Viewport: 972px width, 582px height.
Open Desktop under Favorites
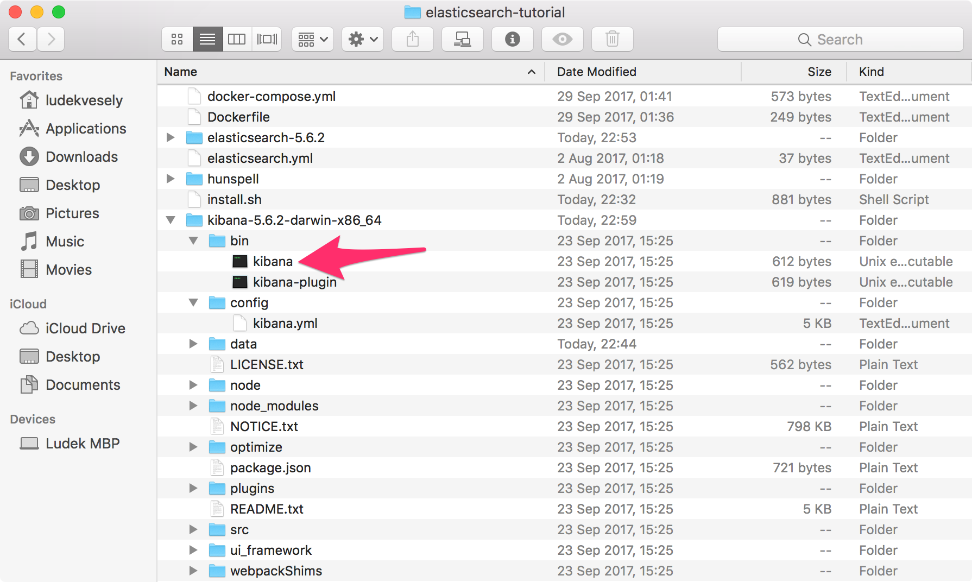point(60,185)
